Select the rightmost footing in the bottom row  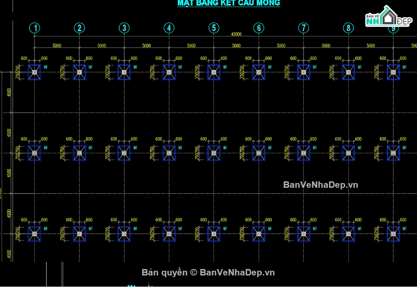tap(393, 233)
